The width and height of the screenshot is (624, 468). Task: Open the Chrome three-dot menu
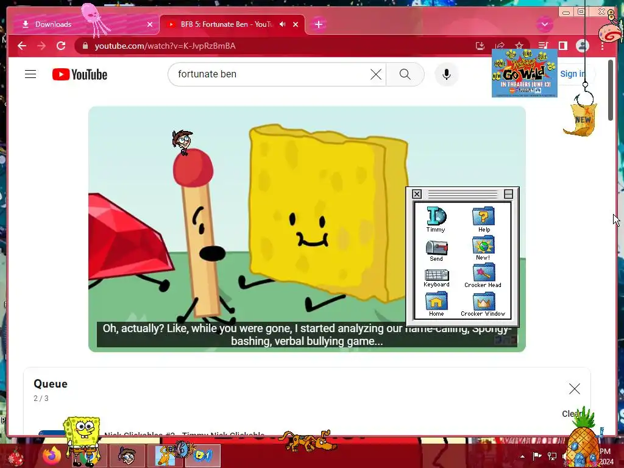tap(603, 46)
